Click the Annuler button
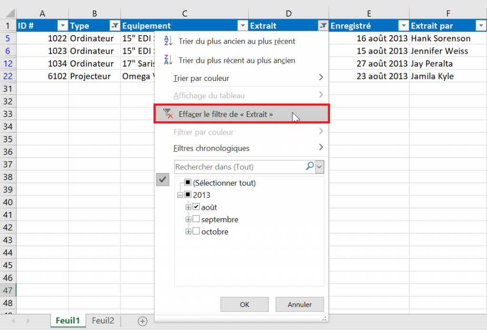 click(x=299, y=304)
